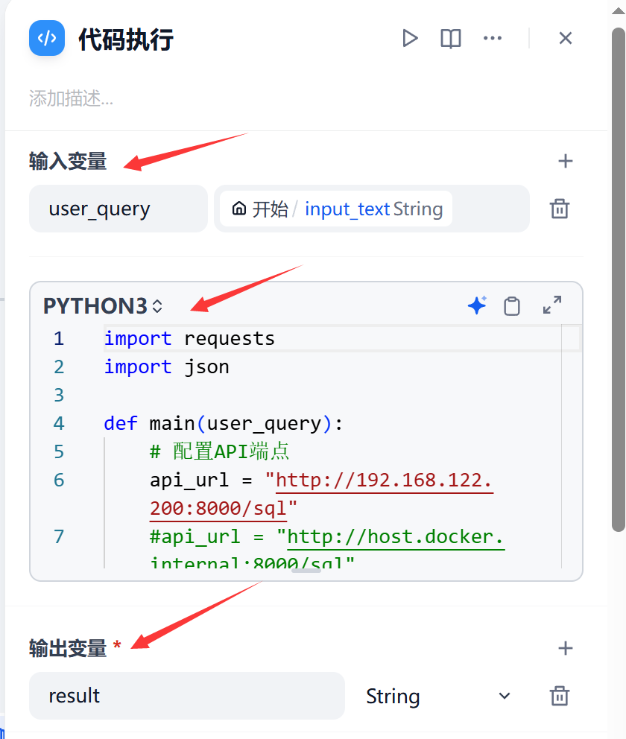Screen dimensions: 626x739
Task: Click the panel vertical scrollbar
Action: (619, 279)
